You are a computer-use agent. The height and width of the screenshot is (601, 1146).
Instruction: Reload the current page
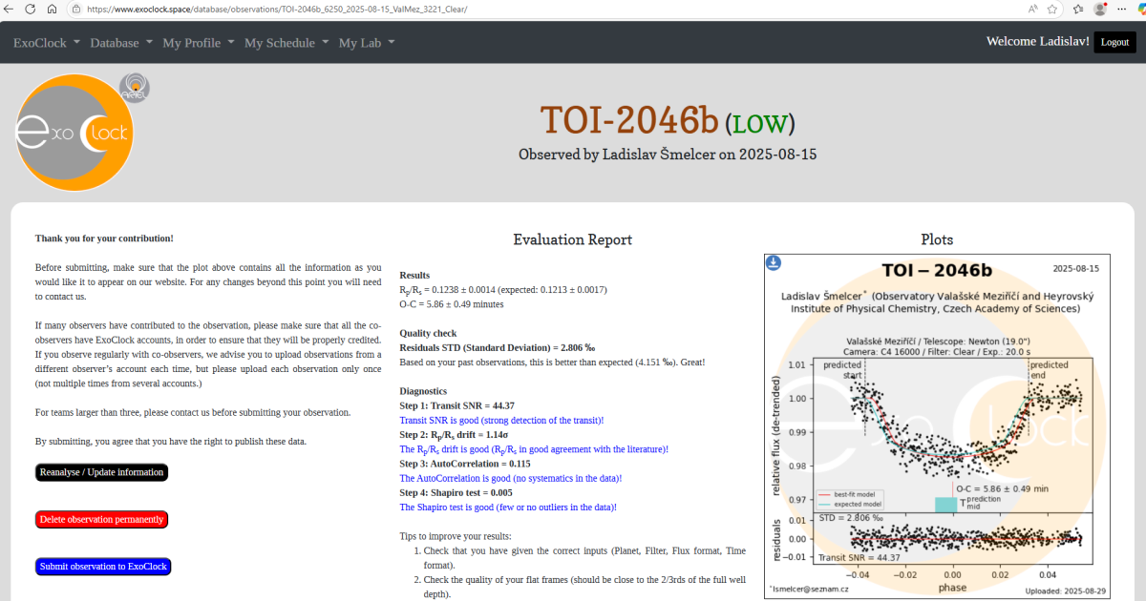tap(31, 9)
